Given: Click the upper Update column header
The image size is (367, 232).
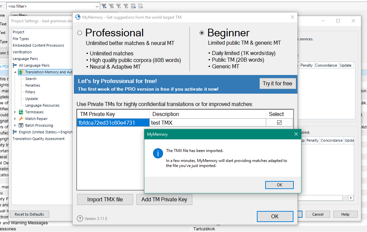Looking at the screenshot, I should (345, 65).
